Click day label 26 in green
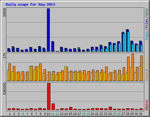Viewport: 150px width, 117px height. click(x=119, y=114)
